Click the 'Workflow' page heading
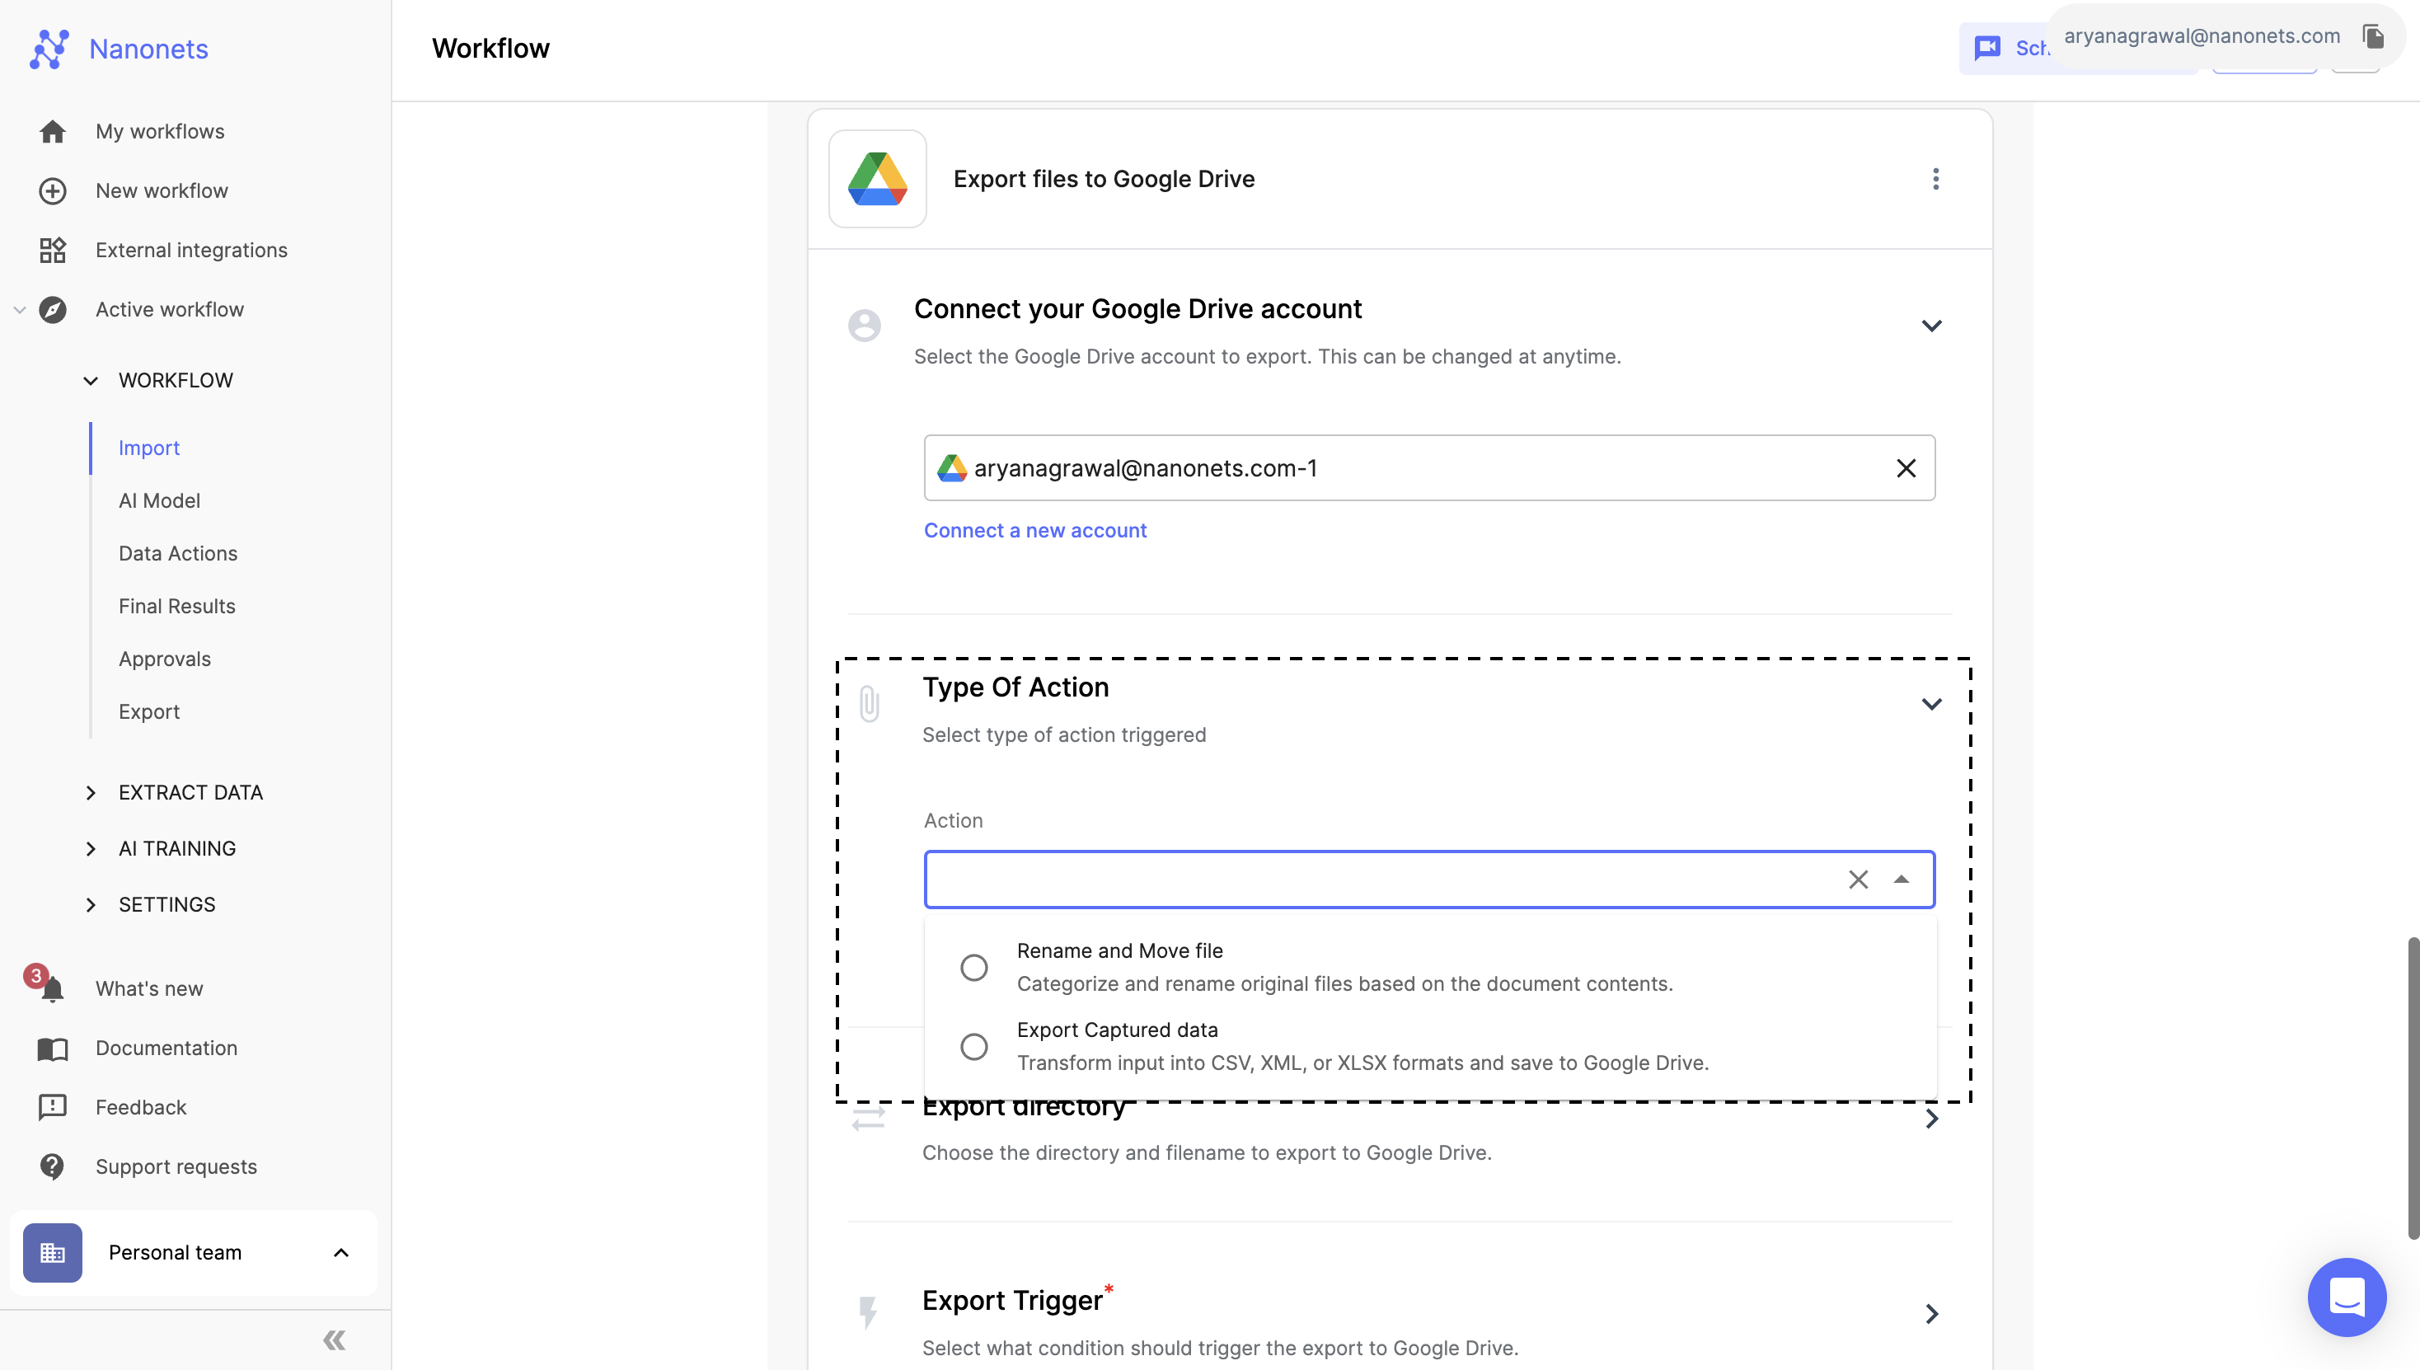 click(x=490, y=48)
